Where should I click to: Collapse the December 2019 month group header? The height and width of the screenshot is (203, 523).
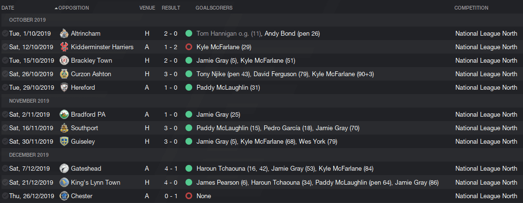pos(262,155)
